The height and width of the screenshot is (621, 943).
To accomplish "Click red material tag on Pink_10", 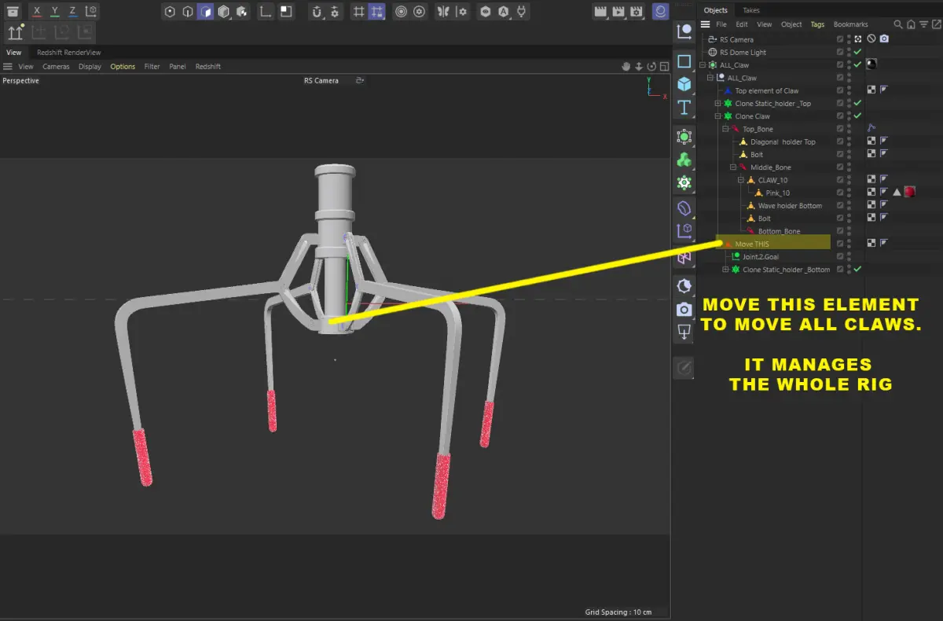I will pos(909,193).
